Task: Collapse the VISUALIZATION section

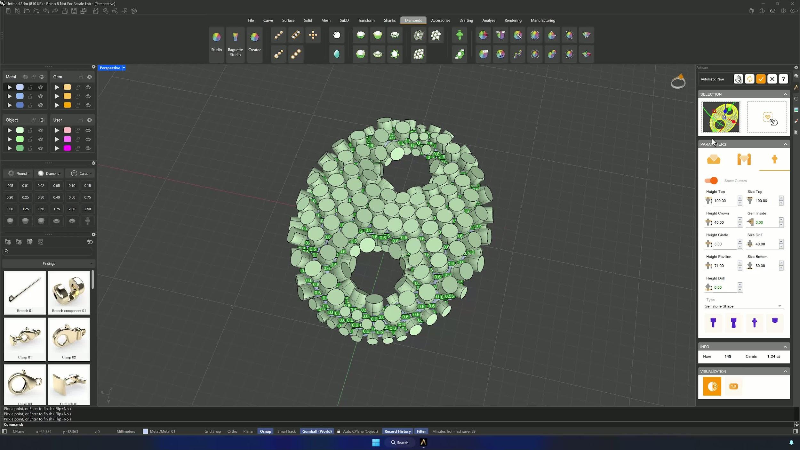Action: [785, 372]
